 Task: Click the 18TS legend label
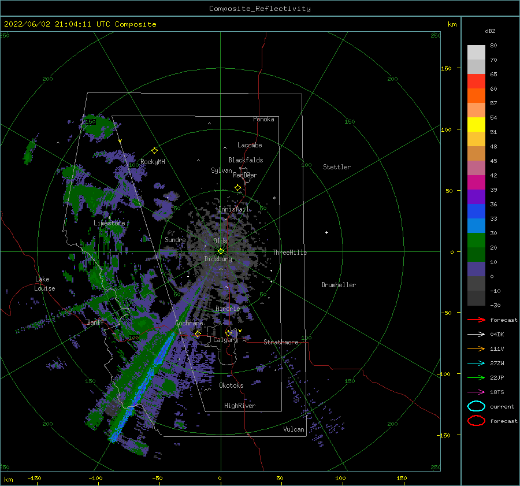(x=497, y=392)
